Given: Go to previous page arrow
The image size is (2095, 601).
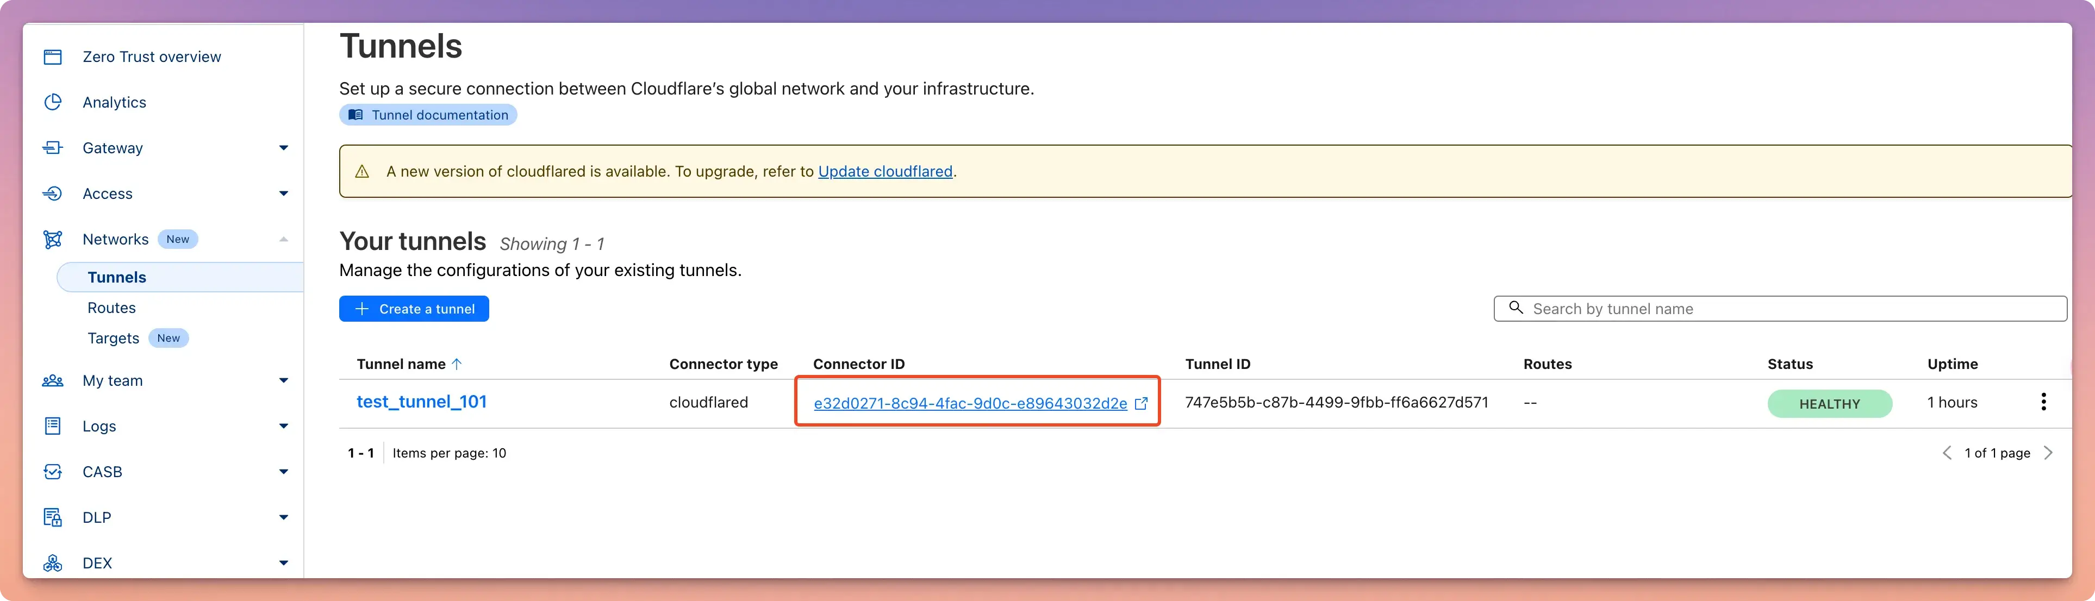Looking at the screenshot, I should pos(1947,453).
